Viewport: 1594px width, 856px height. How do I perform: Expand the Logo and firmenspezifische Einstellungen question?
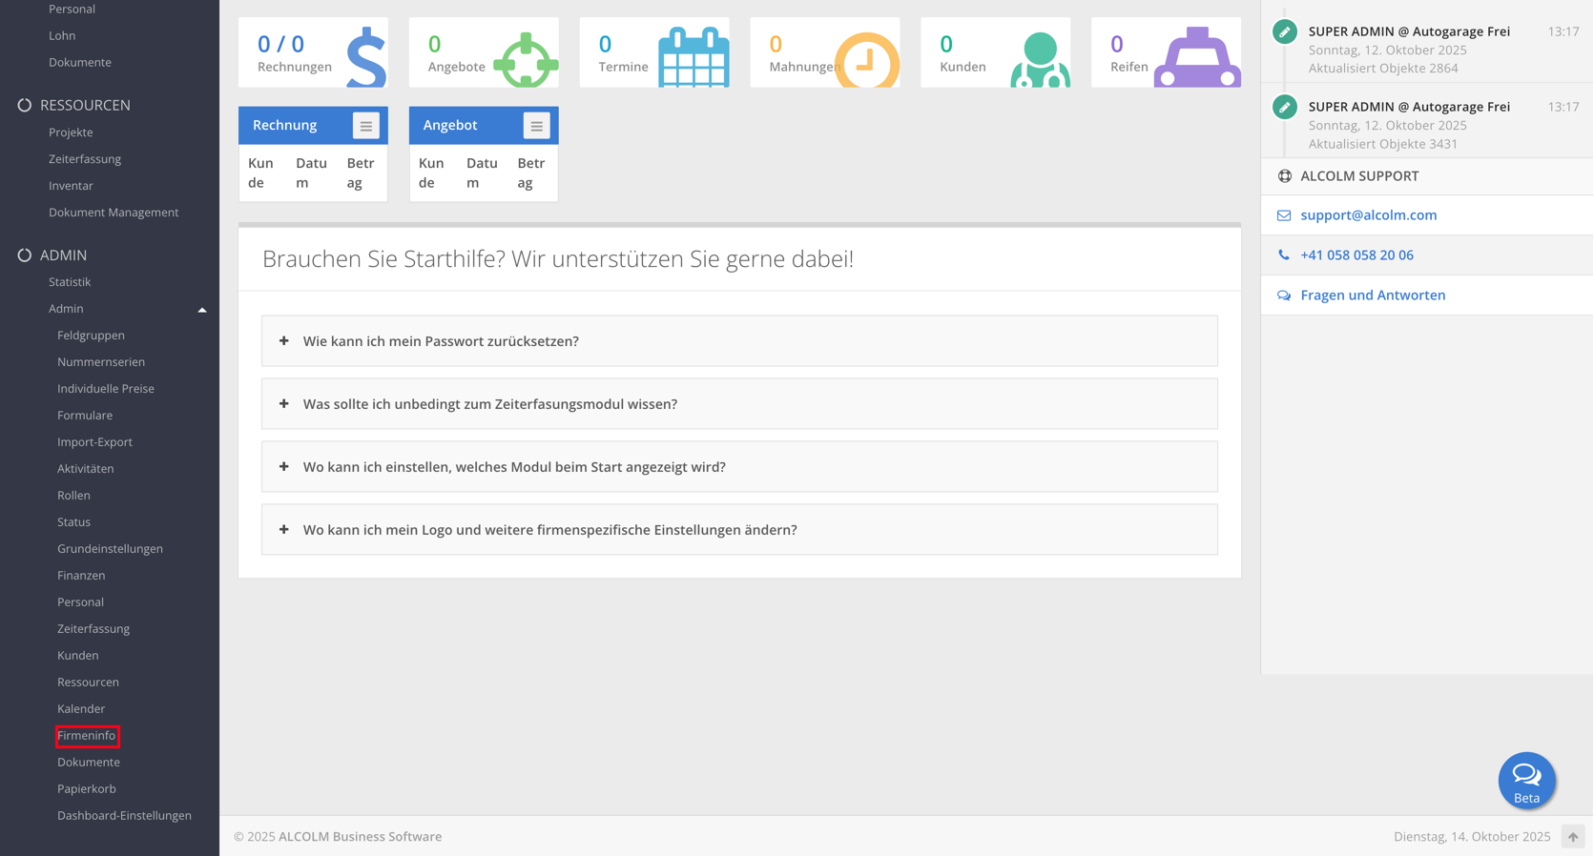click(x=549, y=530)
